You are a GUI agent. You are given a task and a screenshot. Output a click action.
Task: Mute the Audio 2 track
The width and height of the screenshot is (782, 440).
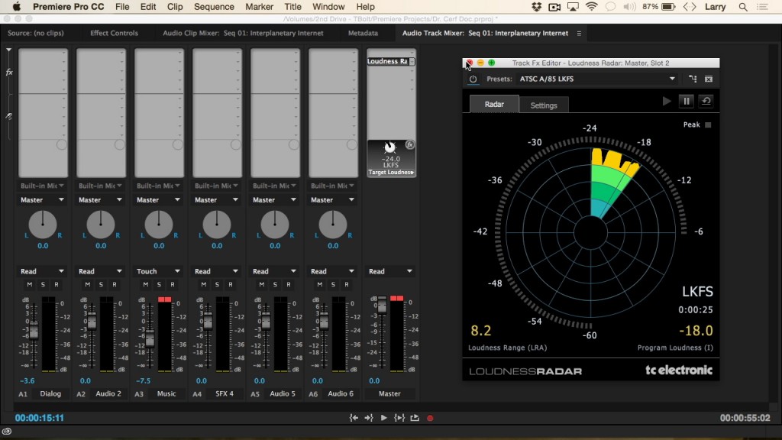(87, 284)
